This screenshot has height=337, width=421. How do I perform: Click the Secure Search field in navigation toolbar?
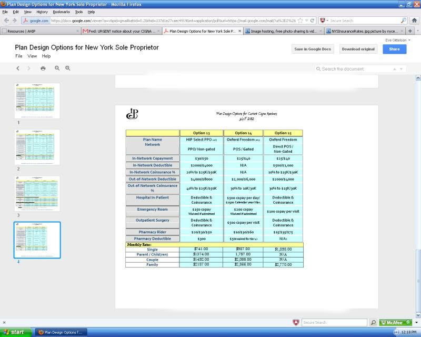point(365,21)
